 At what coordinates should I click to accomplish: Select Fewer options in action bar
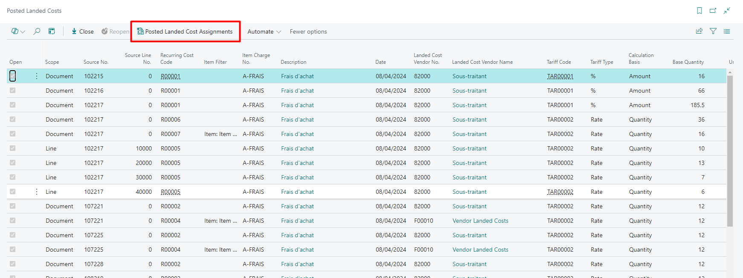(x=308, y=31)
